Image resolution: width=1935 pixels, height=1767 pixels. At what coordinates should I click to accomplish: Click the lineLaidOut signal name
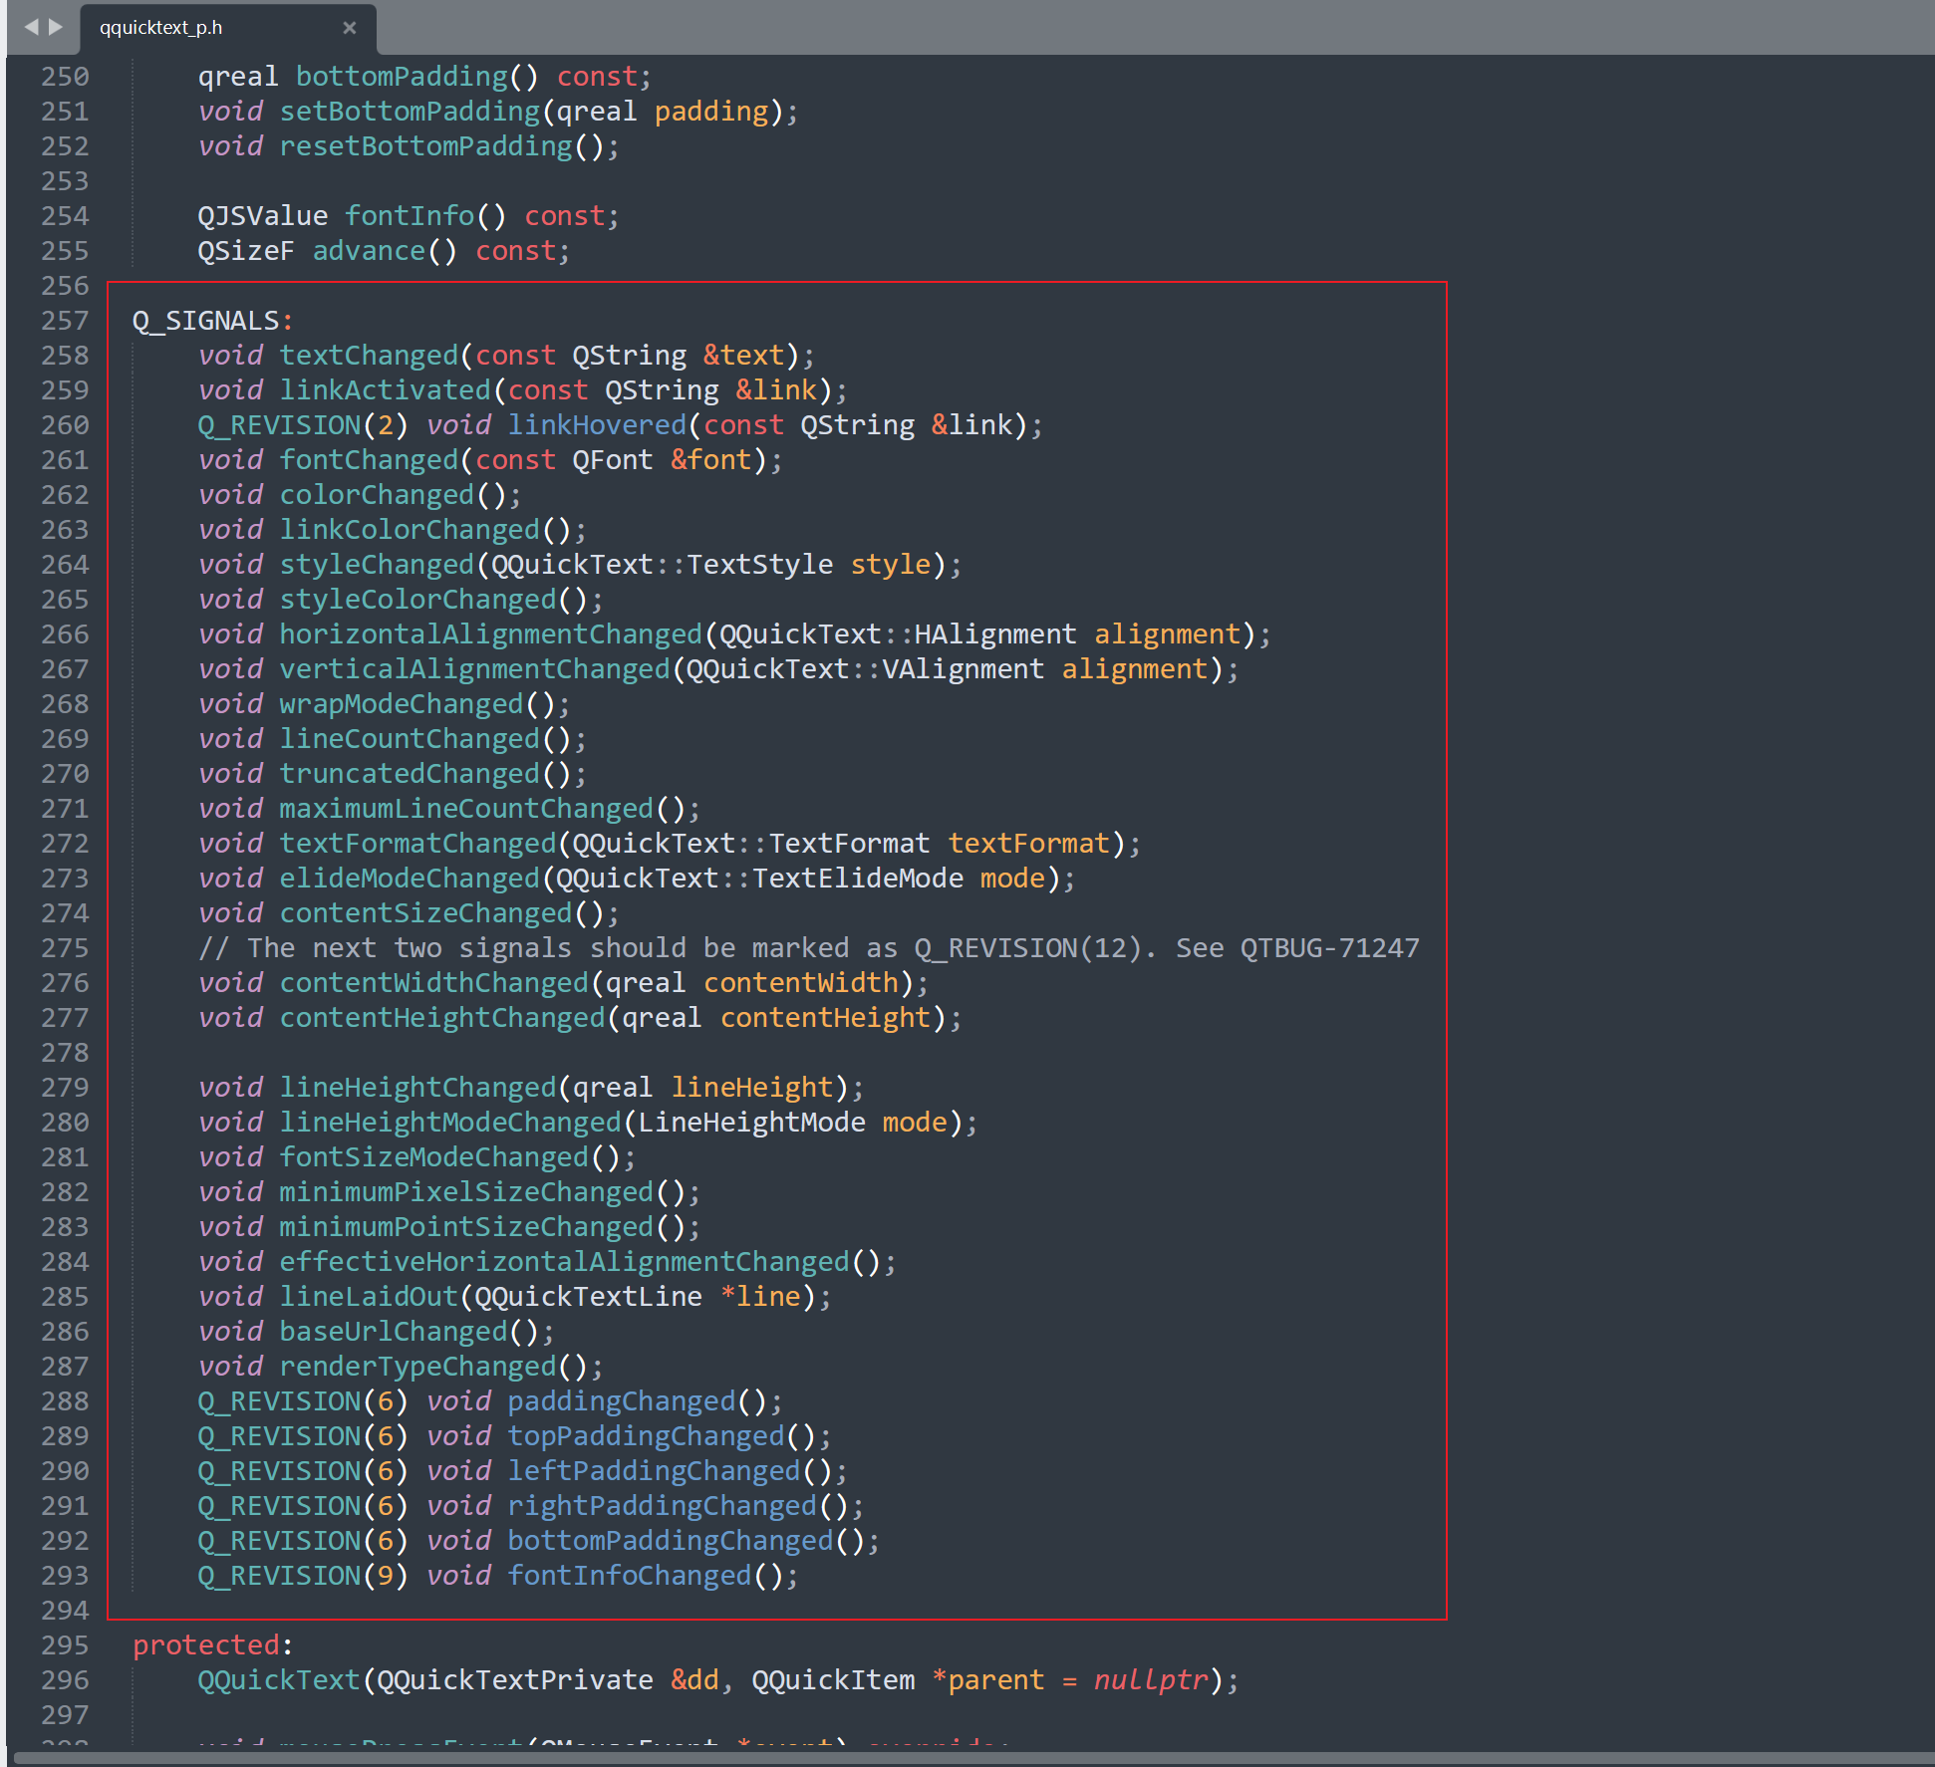(368, 1297)
